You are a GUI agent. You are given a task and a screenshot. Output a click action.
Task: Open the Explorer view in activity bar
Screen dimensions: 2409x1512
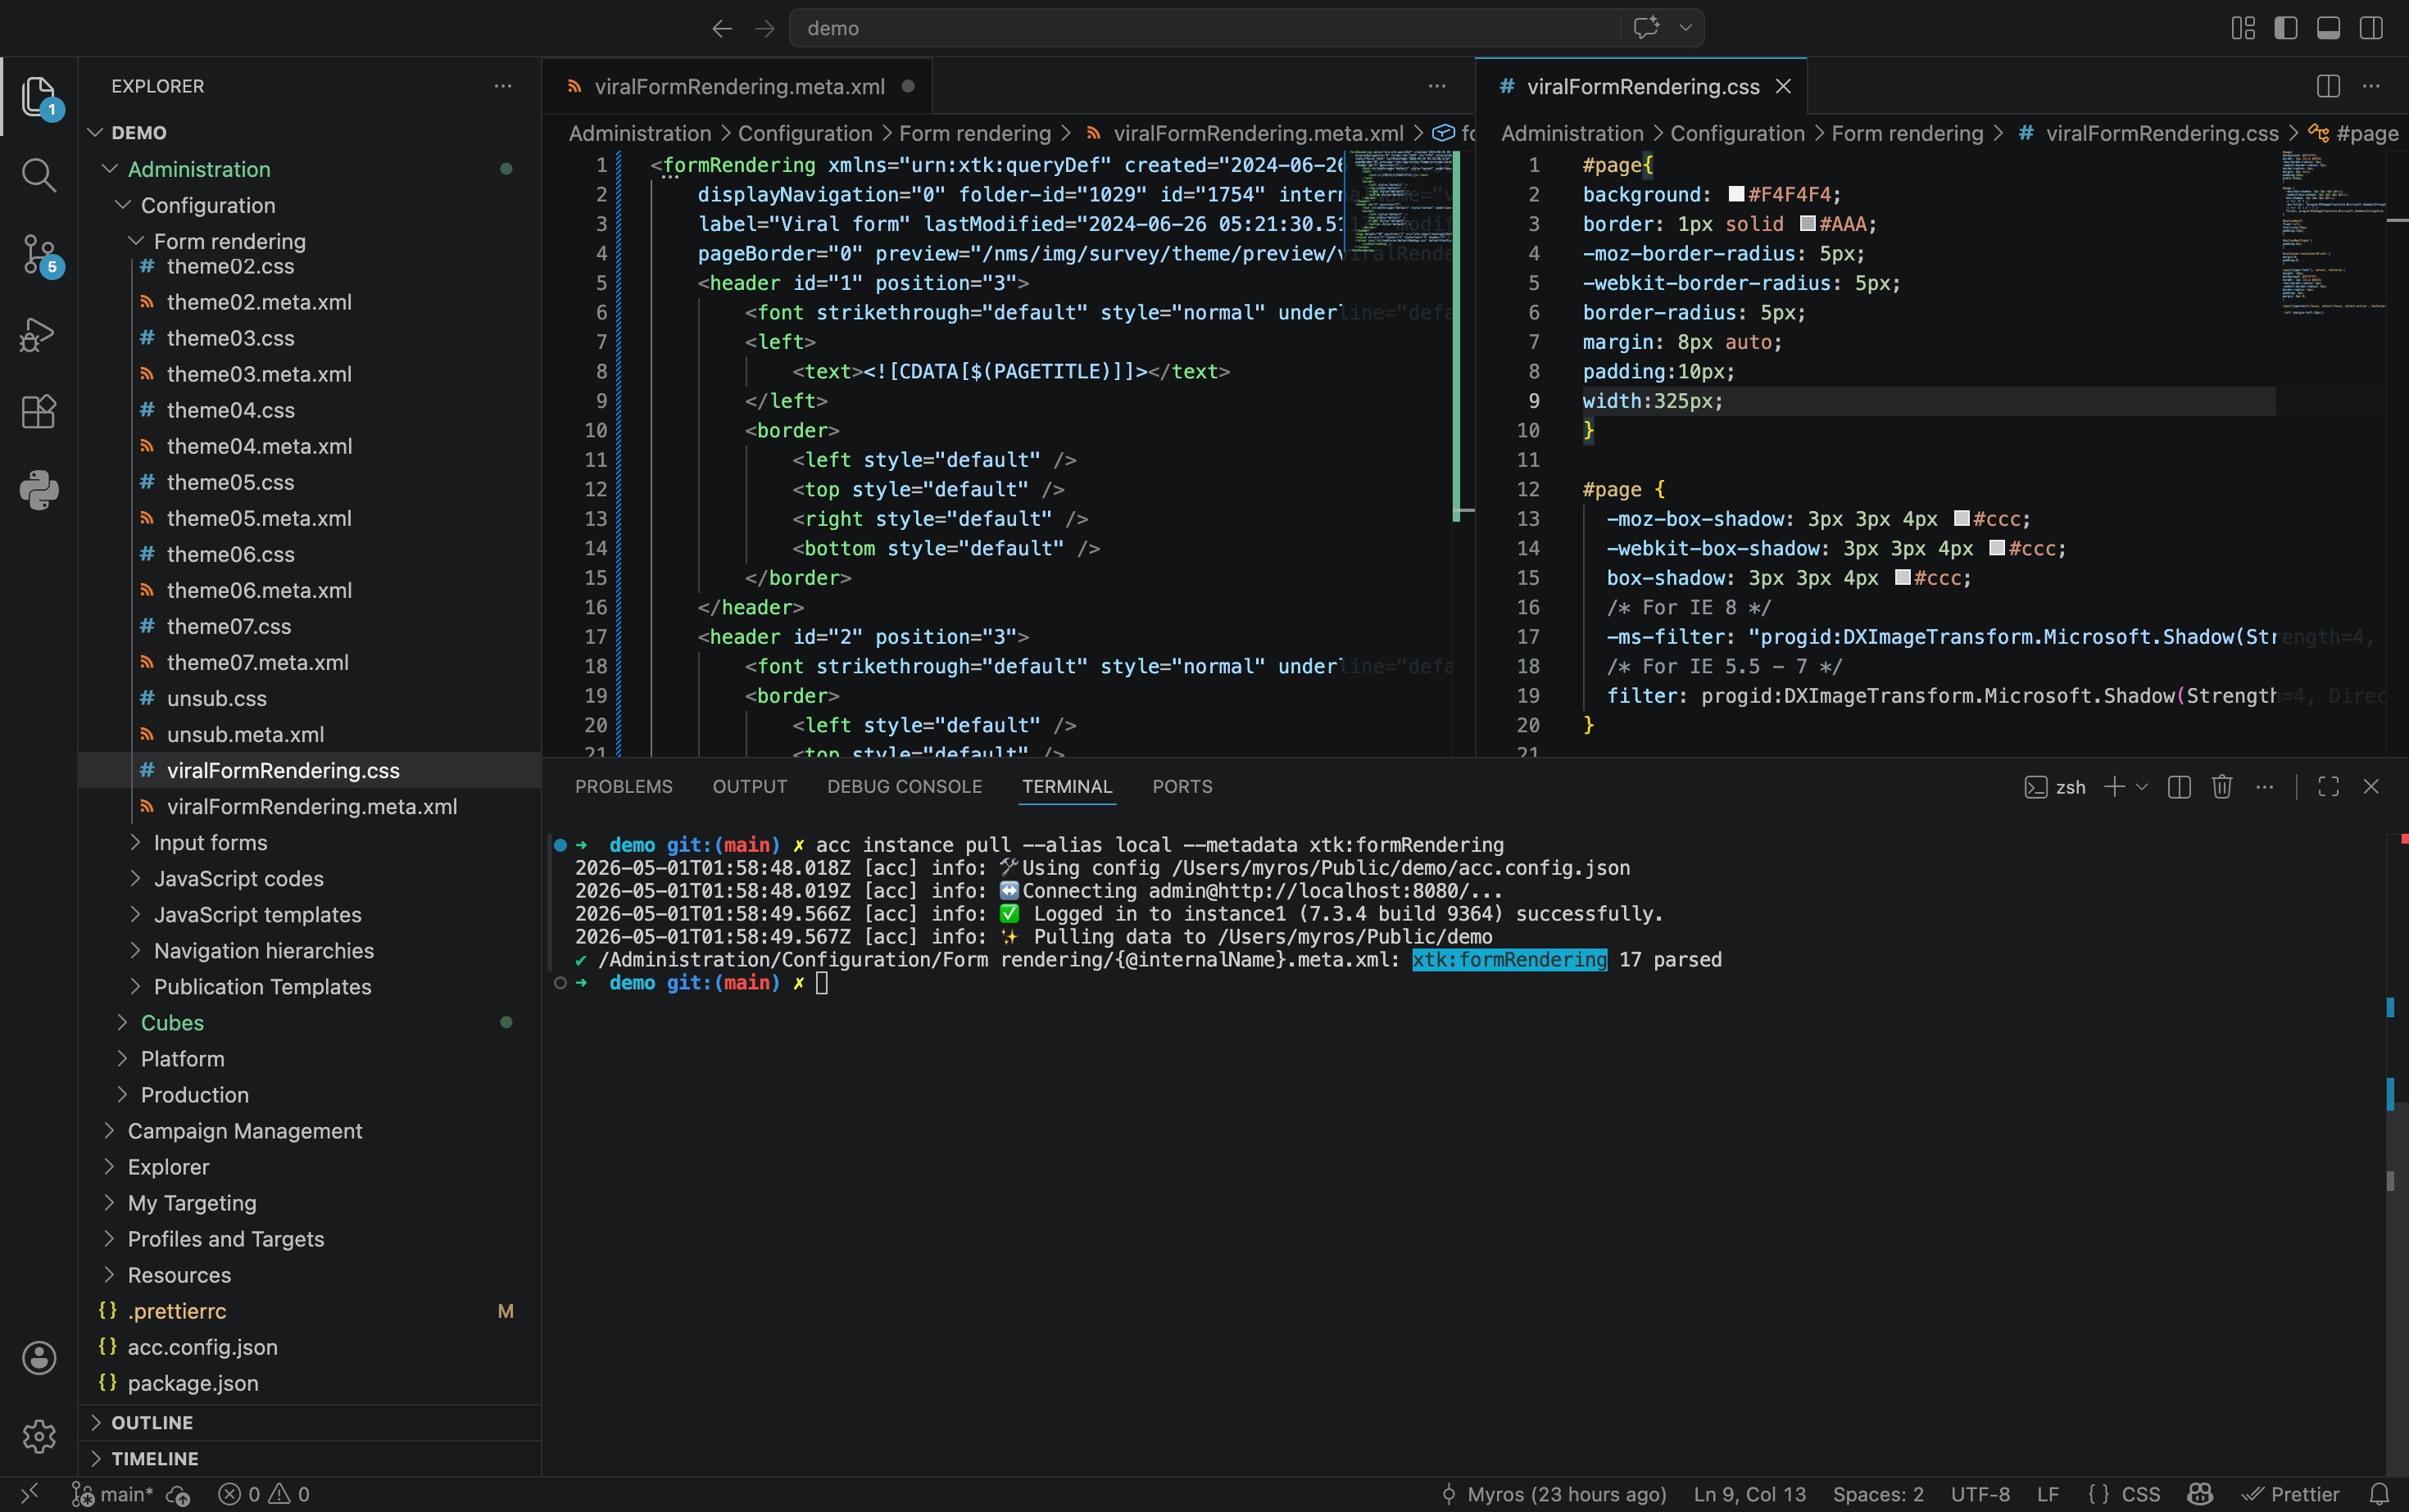click(x=39, y=96)
